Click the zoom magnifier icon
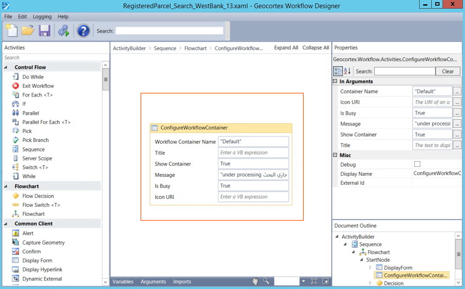Image resolution: width=465 pixels, height=289 pixels. pyautogui.click(x=266, y=281)
